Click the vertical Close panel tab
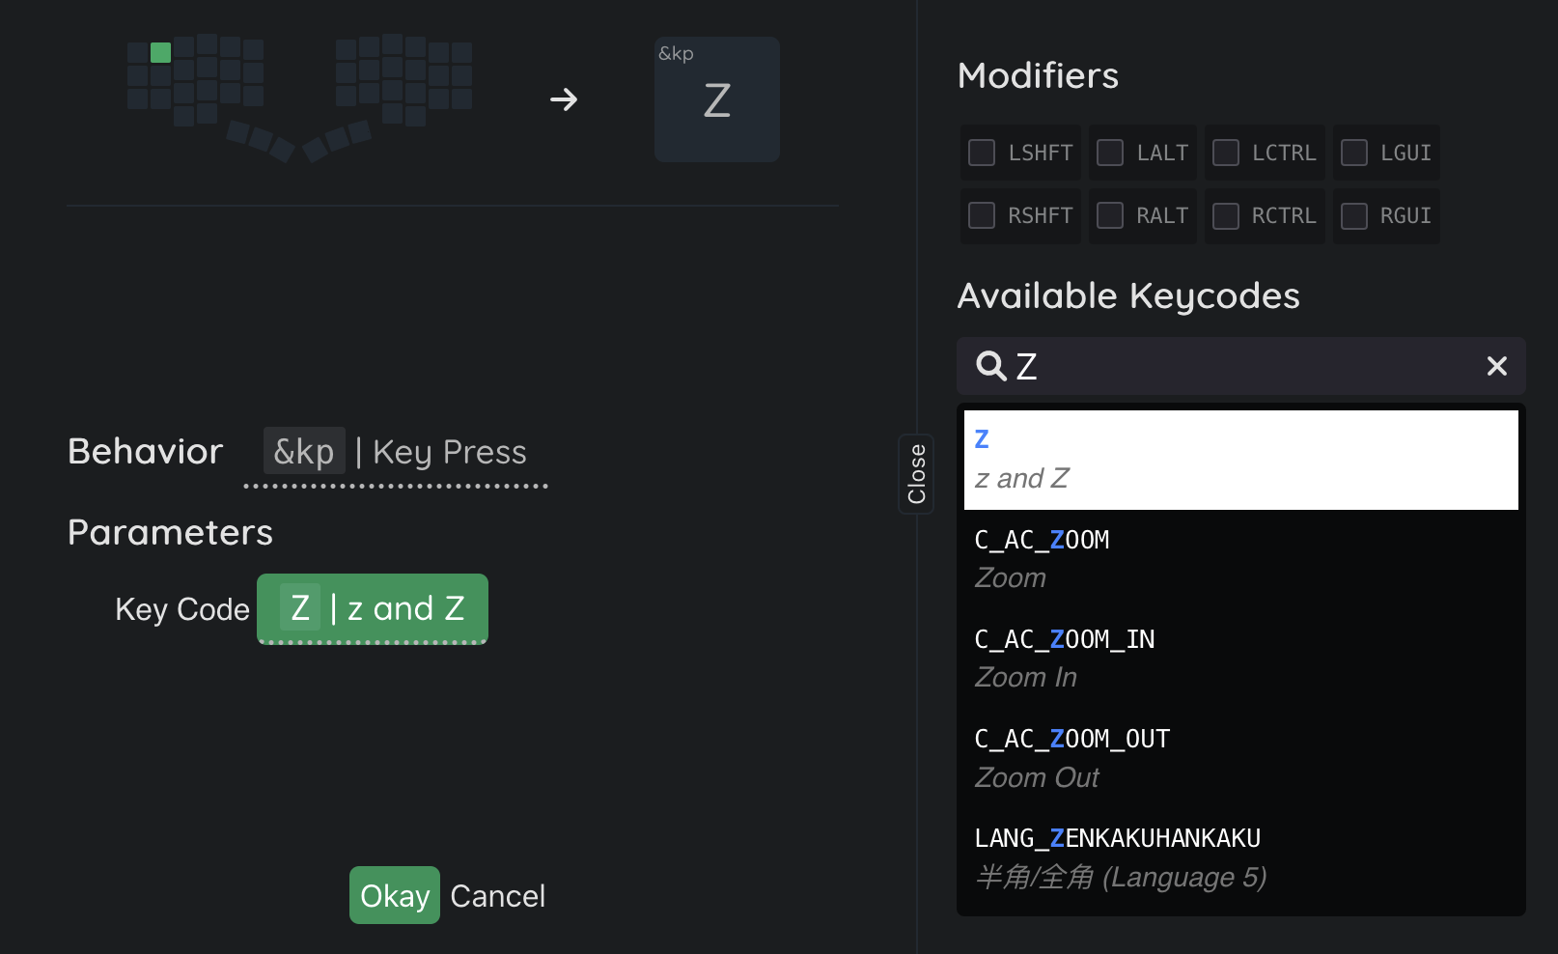 point(916,474)
